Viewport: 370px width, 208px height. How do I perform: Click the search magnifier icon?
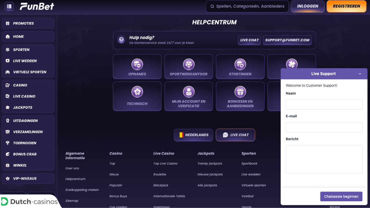(212, 6)
